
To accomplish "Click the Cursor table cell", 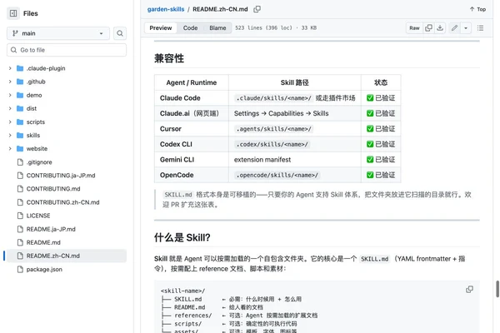I will point(192,129).
